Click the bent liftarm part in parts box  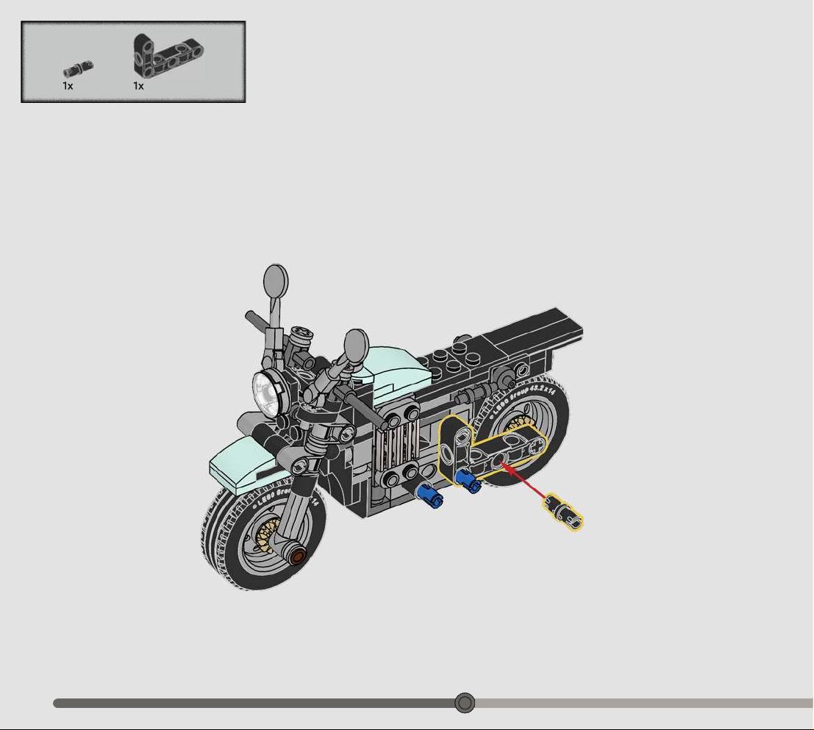[x=168, y=56]
